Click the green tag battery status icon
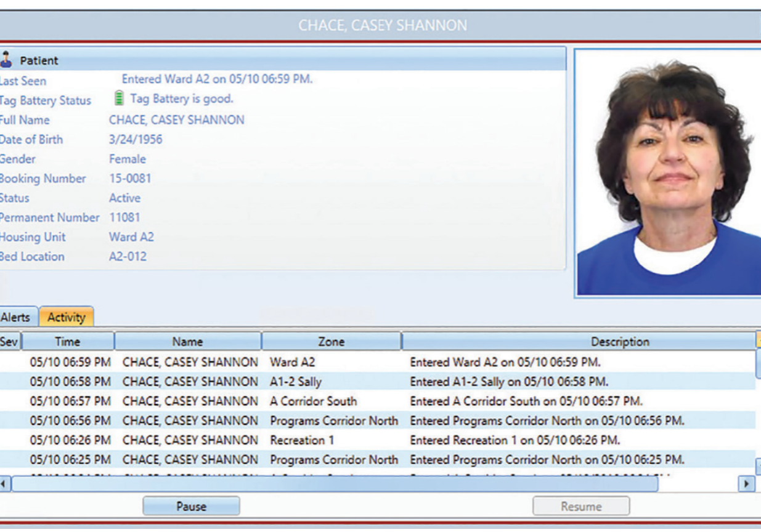The image size is (761, 532). click(119, 99)
